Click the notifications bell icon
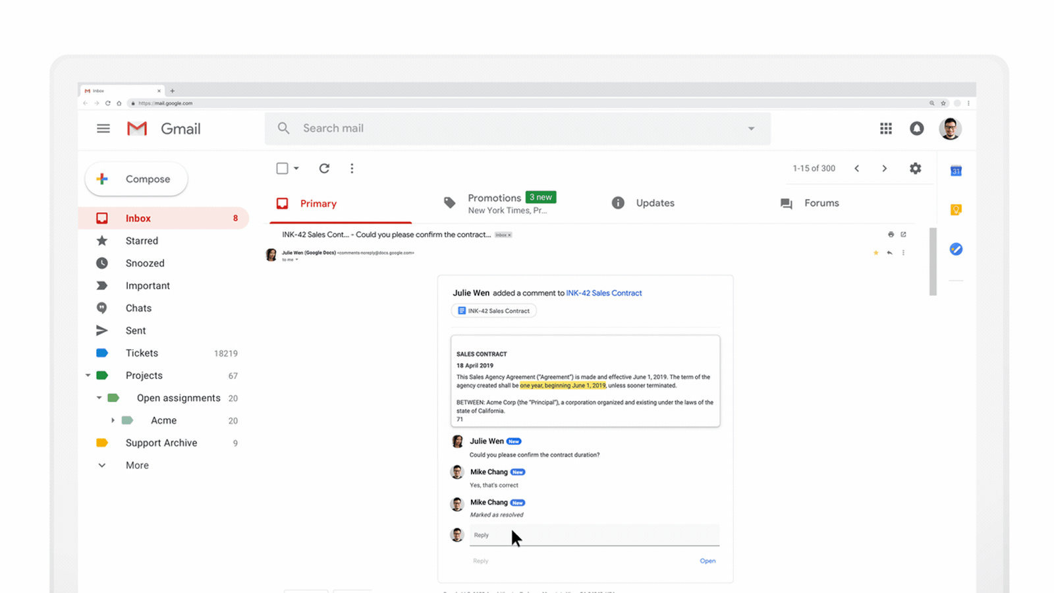The image size is (1054, 593). tap(916, 128)
